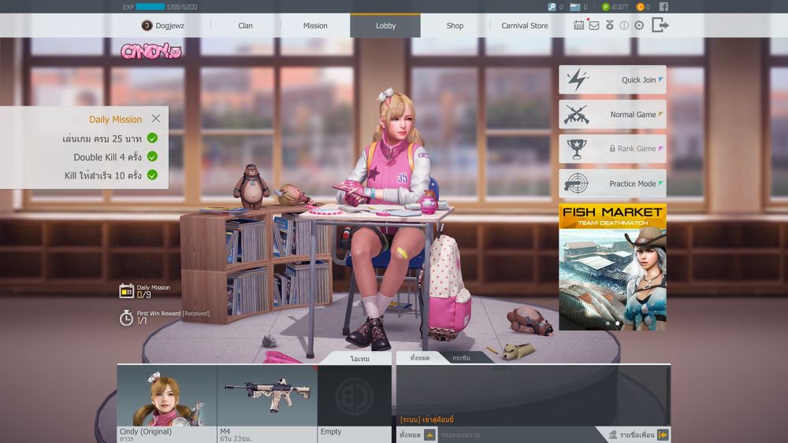Click the Facebook icon

point(663,6)
